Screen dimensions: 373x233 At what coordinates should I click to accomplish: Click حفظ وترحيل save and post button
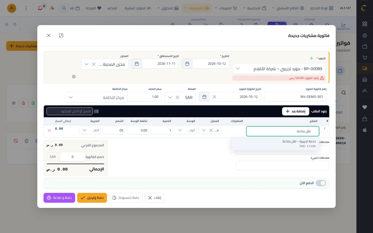click(92, 198)
